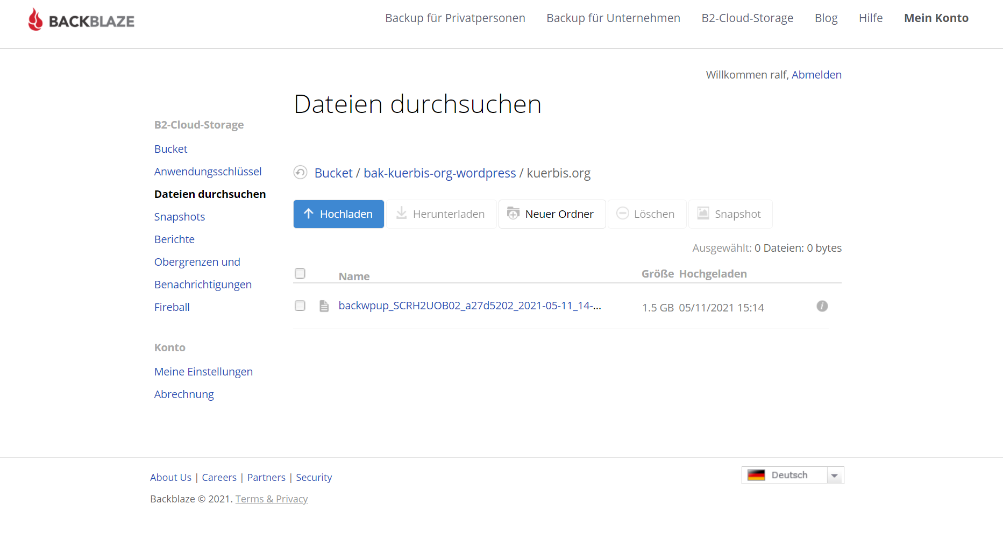Screen dimensions: 1003x539
Task: Click the document icon of backwpup file
Action: (x=324, y=306)
